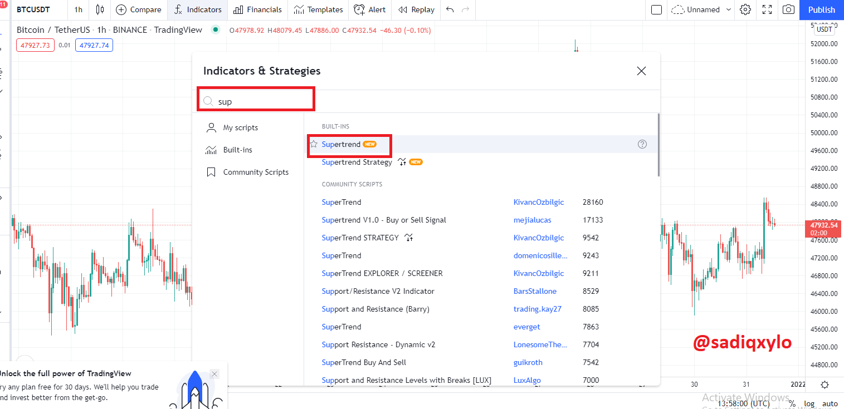Open chart settings gear in top toolbar
This screenshot has width=844, height=409.
pyautogui.click(x=745, y=9)
